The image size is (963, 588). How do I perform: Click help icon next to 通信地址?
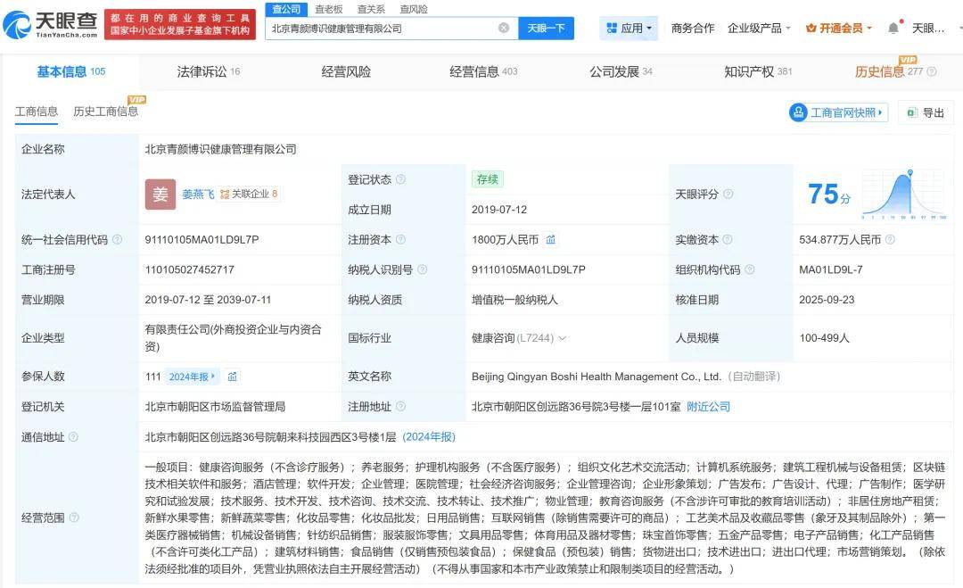pyautogui.click(x=73, y=437)
